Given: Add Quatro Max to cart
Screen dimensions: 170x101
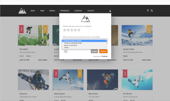Looking at the screenshot, I should pos(128,60).
